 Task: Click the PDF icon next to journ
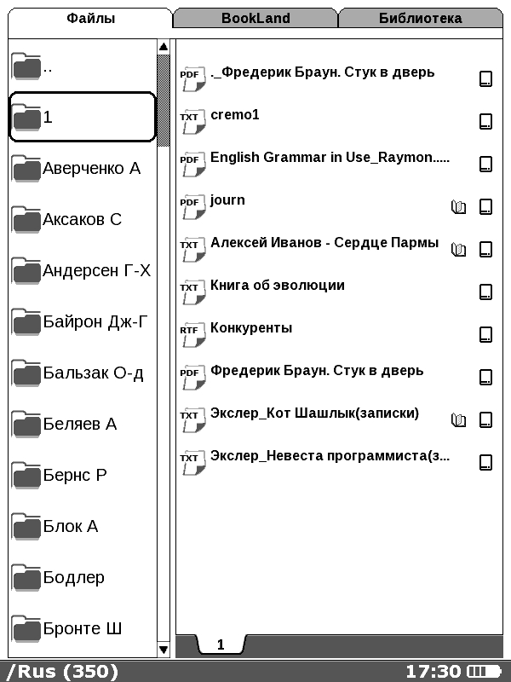coord(189,204)
